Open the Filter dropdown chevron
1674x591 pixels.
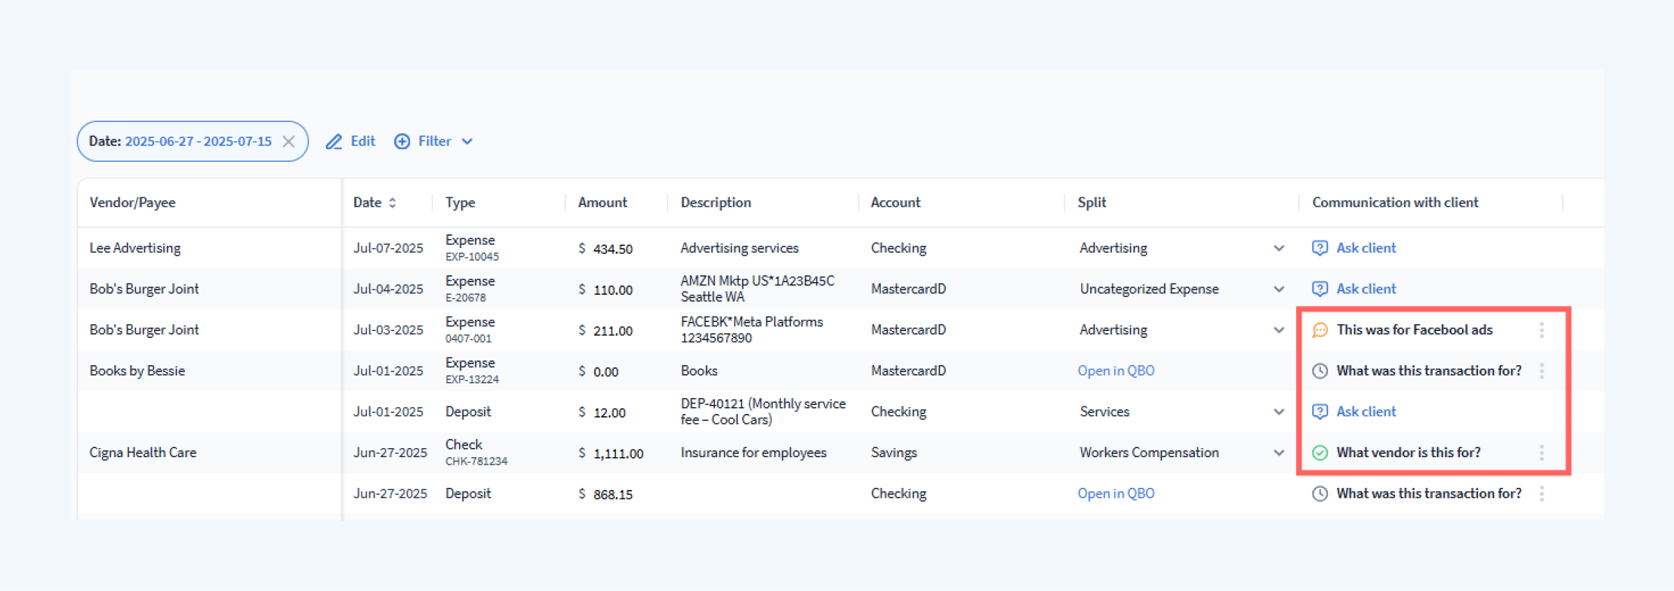[467, 141]
